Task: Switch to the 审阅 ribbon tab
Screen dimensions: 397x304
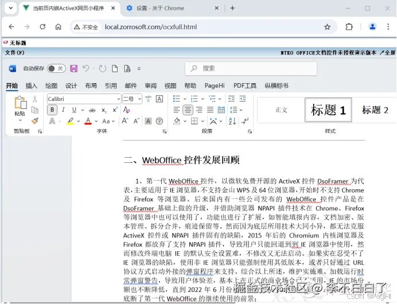Action: 151,86
